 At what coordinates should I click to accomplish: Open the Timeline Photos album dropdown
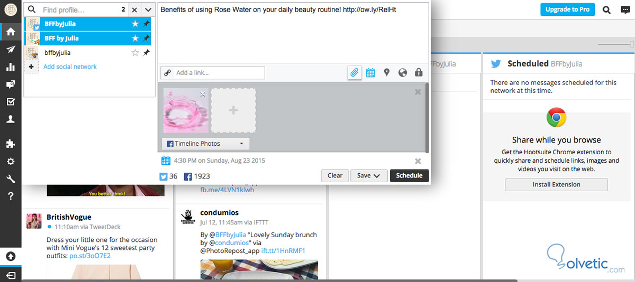205,144
